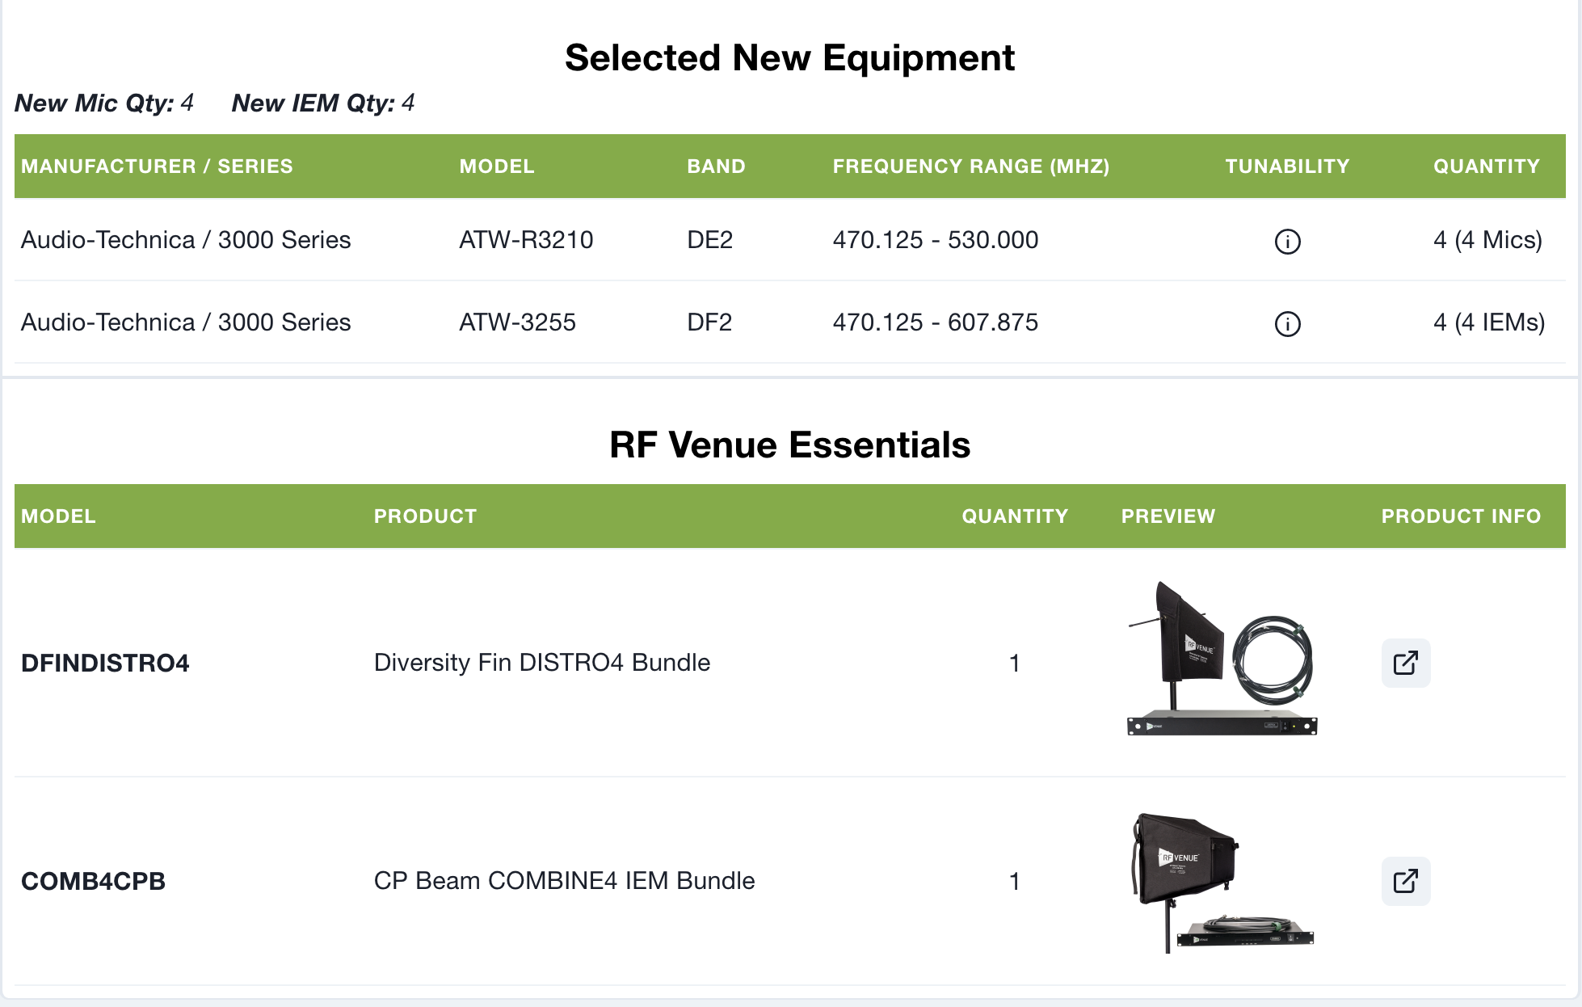Click quantity value for COMB4CPB row

click(x=1014, y=882)
